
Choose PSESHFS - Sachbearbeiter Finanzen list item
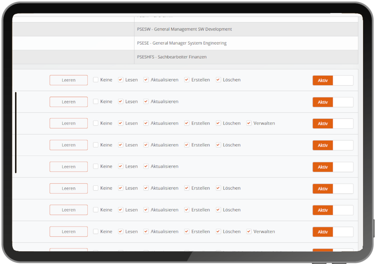pyautogui.click(x=172, y=57)
